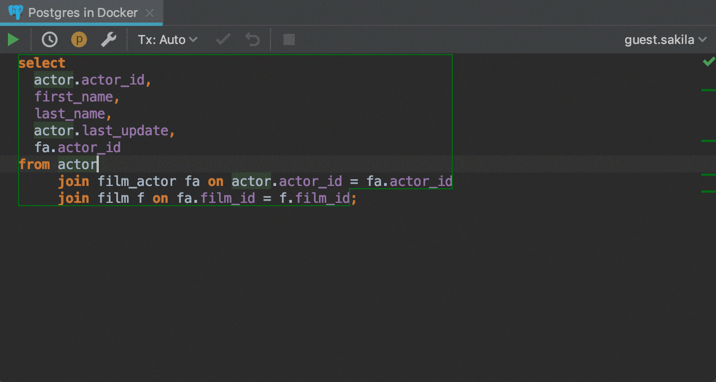
Task: Click the topmost green marker in the error stripe
Action: coord(708,90)
